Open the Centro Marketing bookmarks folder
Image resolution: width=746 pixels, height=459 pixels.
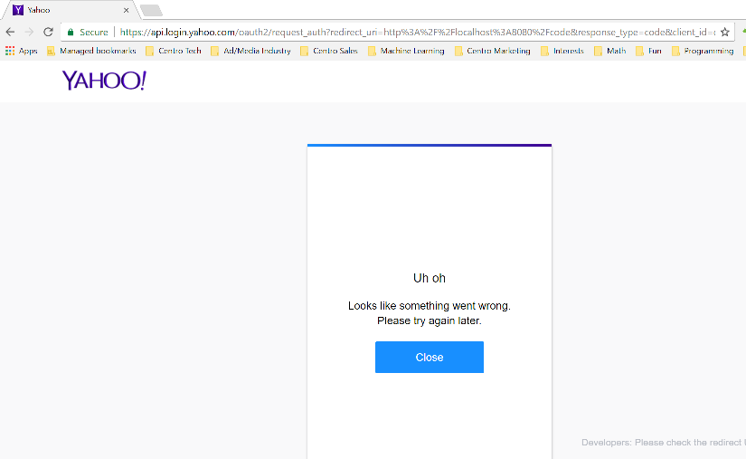[493, 51]
